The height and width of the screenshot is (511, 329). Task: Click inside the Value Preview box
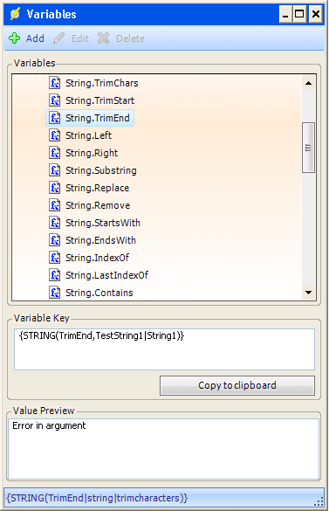click(x=163, y=449)
